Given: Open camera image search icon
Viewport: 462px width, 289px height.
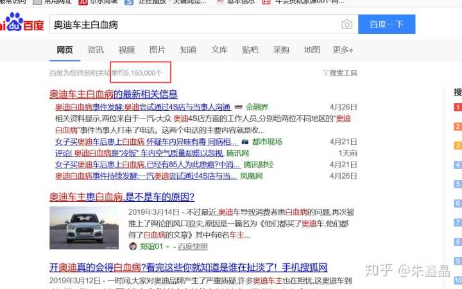Looking at the screenshot, I should click(346, 24).
